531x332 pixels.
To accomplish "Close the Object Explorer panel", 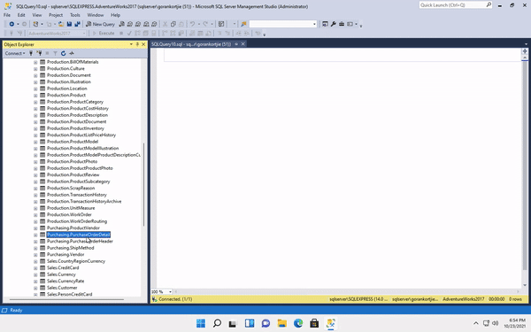I will tap(143, 44).
